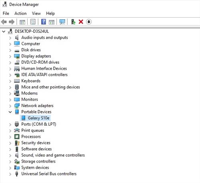Expand Universal Serial Bus controllers
This screenshot has width=200, height=183.
click(x=10, y=174)
